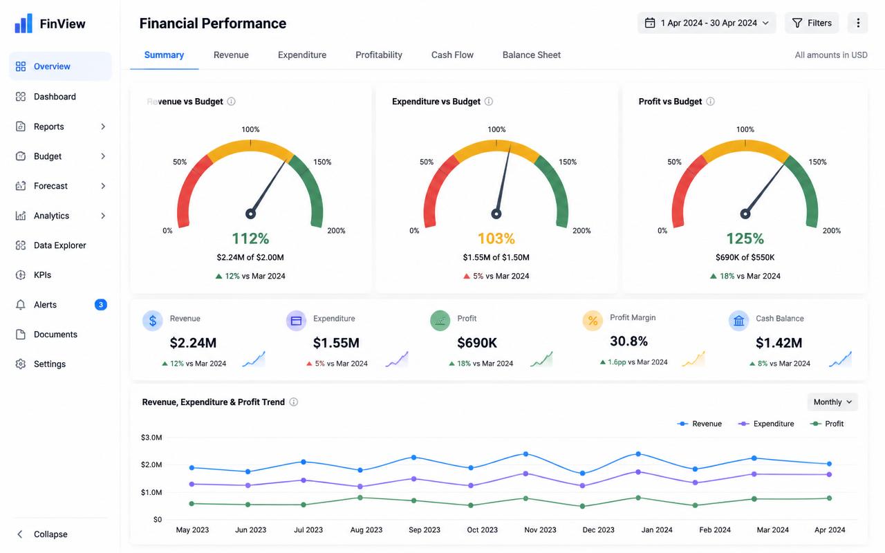The height and width of the screenshot is (553, 885).
Task: Click the Forecast sidebar icon
Action: coord(21,186)
